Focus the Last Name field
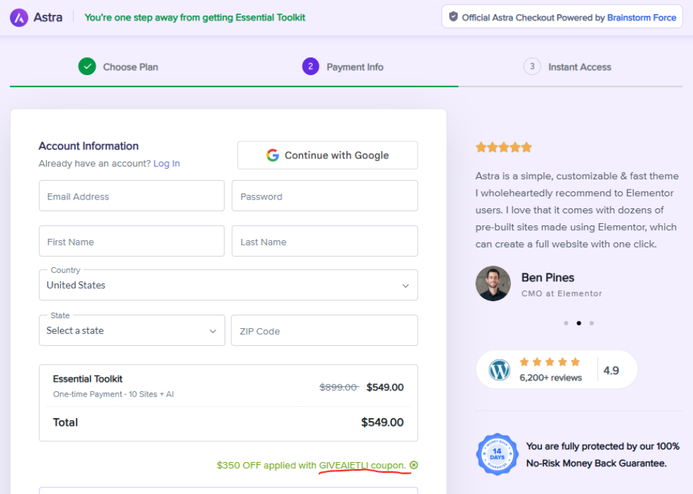693x494 pixels. [324, 242]
